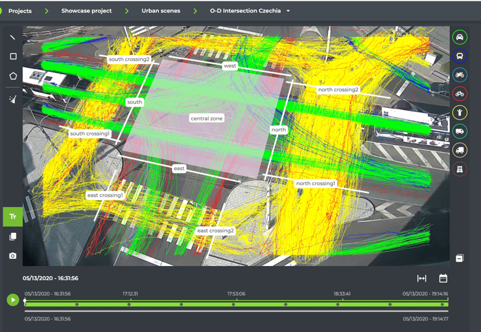Play the timeline
Image resolution: width=481 pixels, height=332 pixels.
click(x=13, y=300)
